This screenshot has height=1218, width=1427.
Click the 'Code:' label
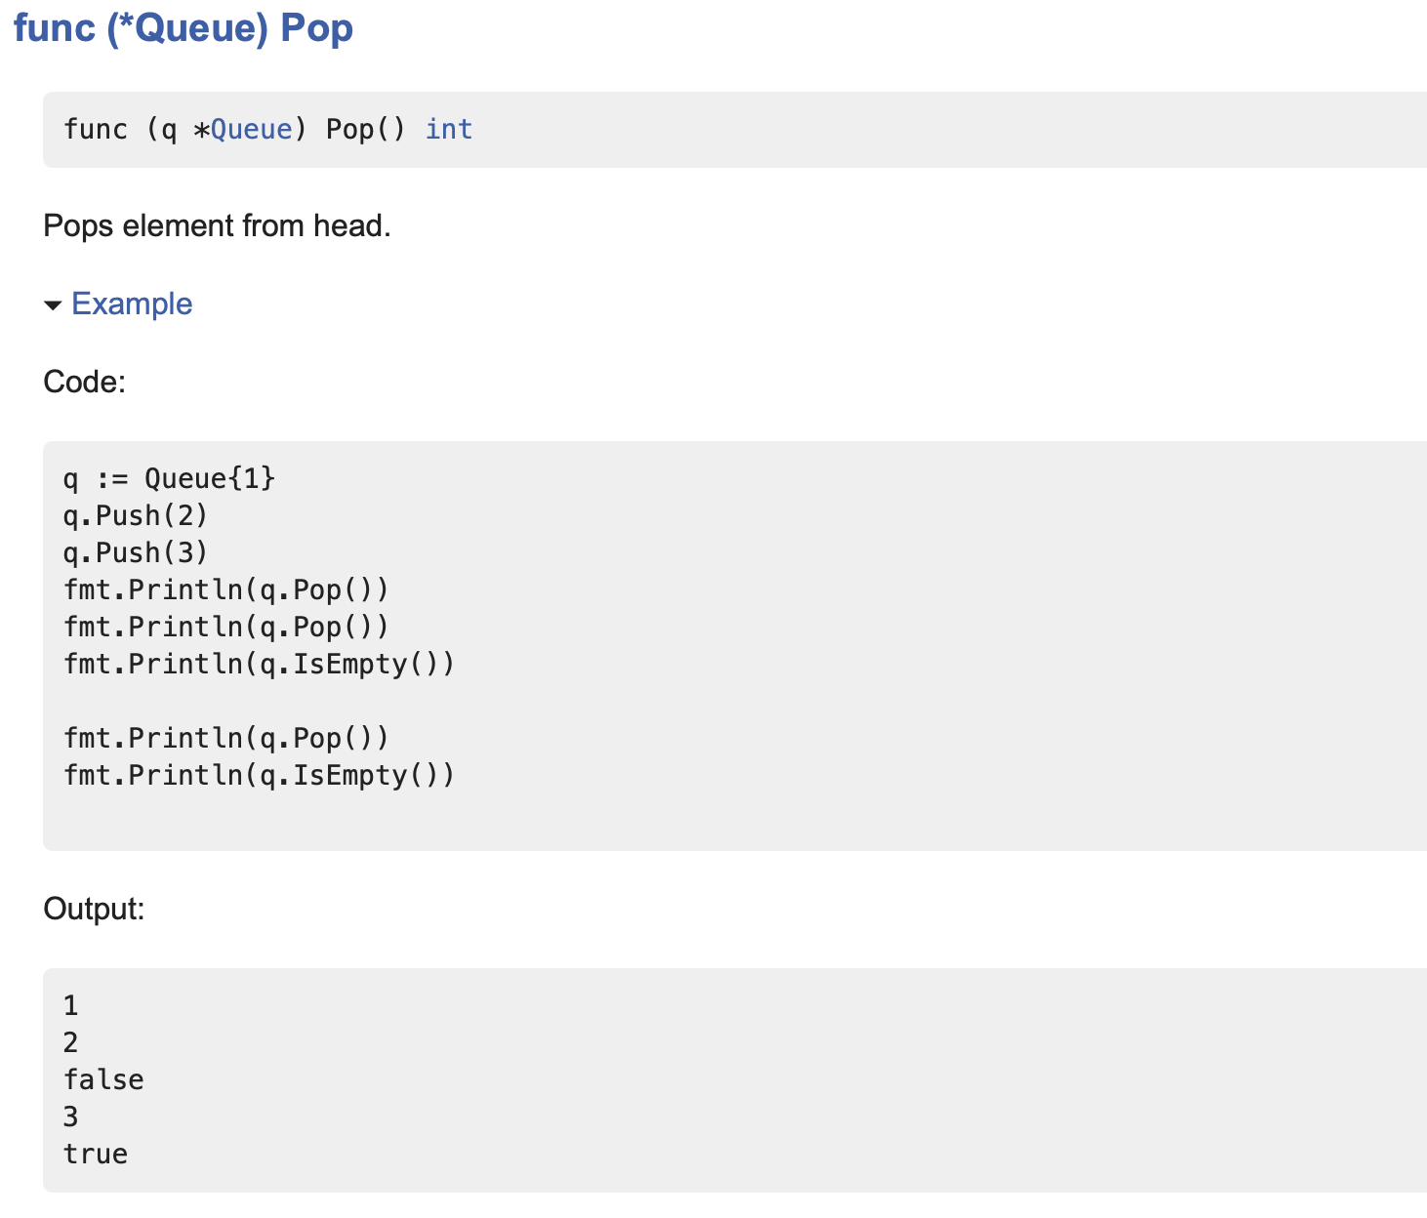tap(84, 382)
